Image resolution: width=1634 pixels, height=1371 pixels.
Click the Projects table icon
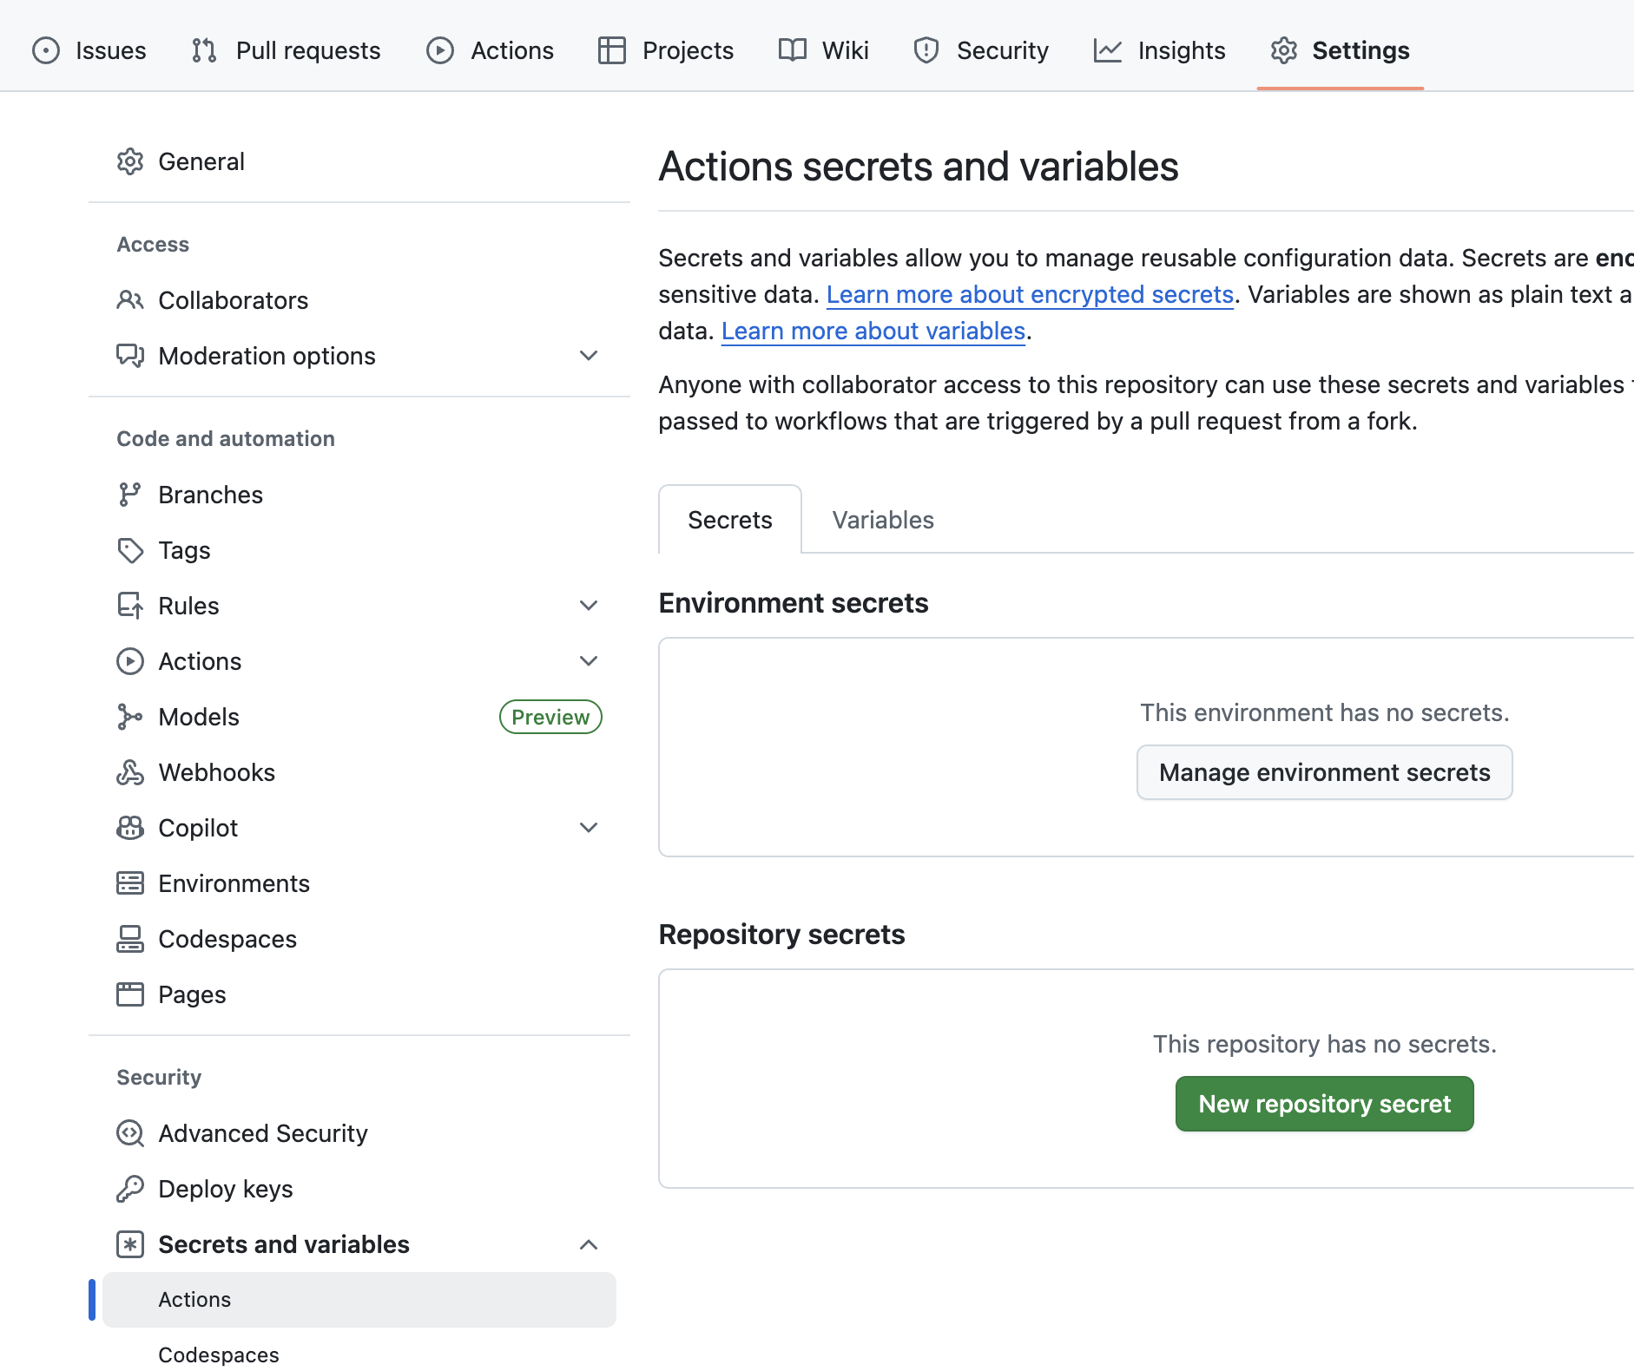click(x=612, y=50)
